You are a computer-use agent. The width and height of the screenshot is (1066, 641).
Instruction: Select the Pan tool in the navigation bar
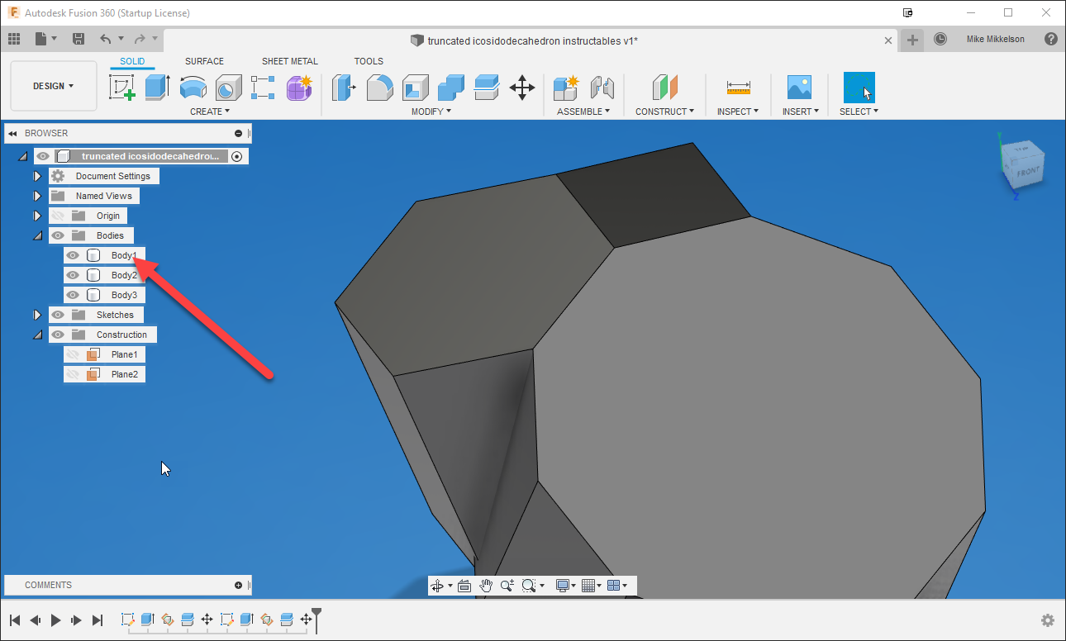pos(487,585)
